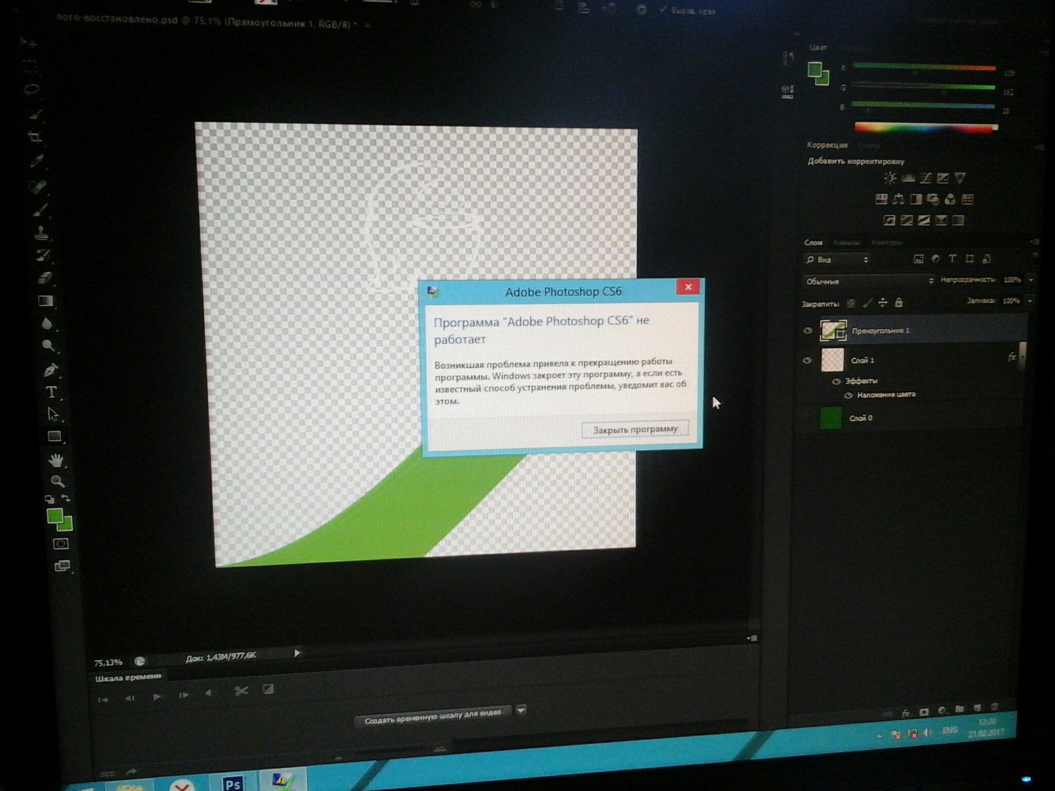1055x791 pixels.
Task: Select the Hand tool
Action: [56, 460]
